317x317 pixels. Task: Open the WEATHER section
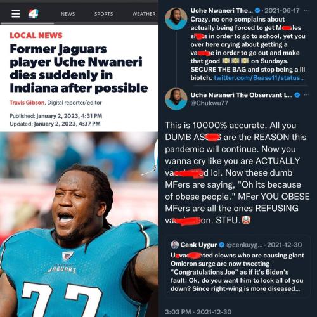pyautogui.click(x=144, y=14)
